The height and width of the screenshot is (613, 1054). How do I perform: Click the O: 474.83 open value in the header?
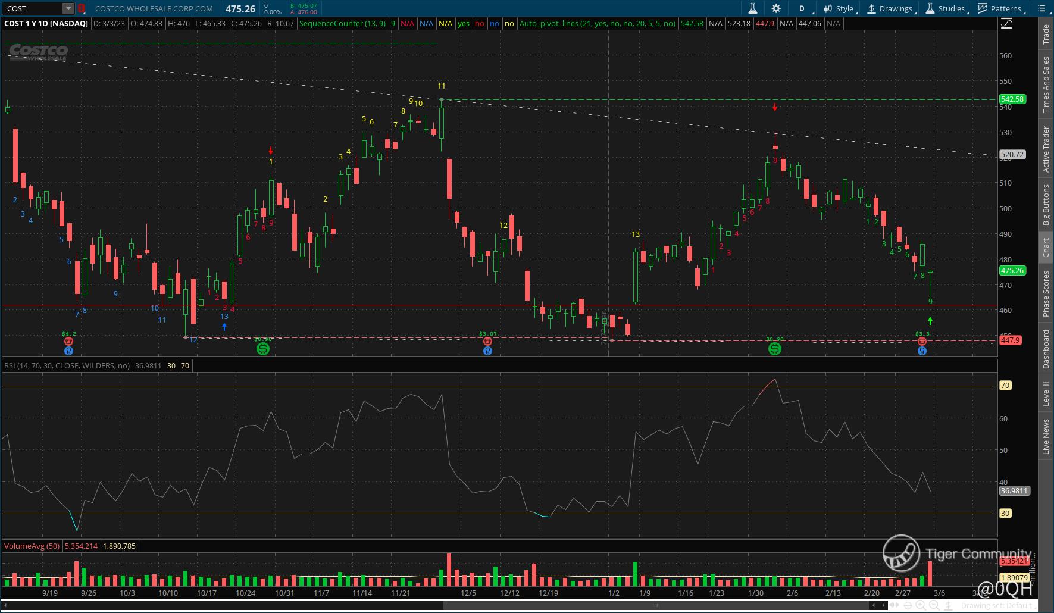pyautogui.click(x=146, y=24)
